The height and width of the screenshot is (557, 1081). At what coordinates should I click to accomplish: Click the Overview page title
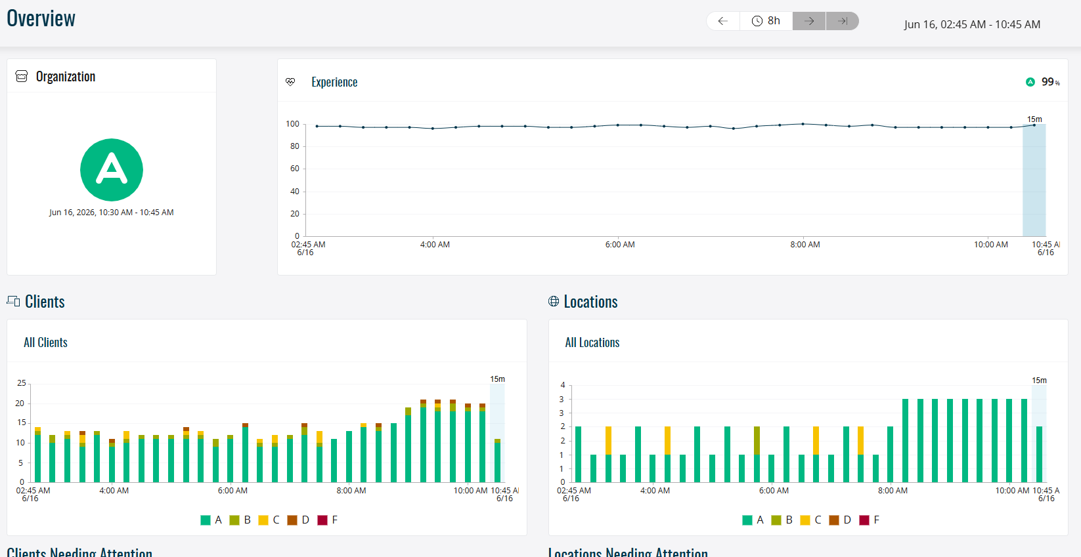(x=41, y=18)
